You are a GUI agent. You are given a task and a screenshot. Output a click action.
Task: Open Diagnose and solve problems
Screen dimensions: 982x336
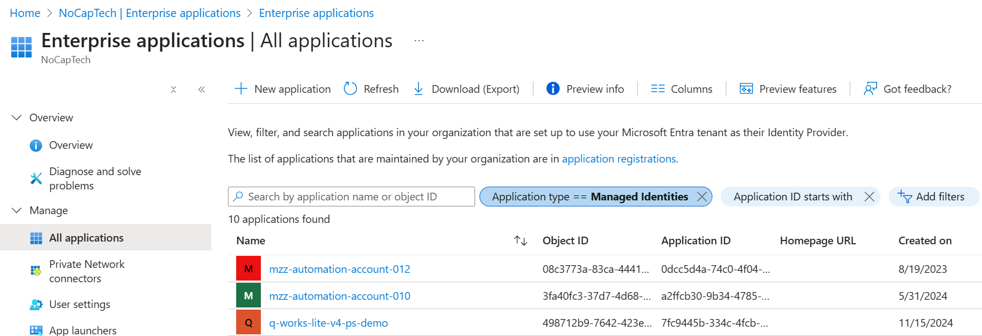coord(95,178)
